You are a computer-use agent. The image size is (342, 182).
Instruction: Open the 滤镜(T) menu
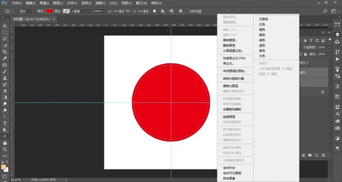(x=100, y=3)
